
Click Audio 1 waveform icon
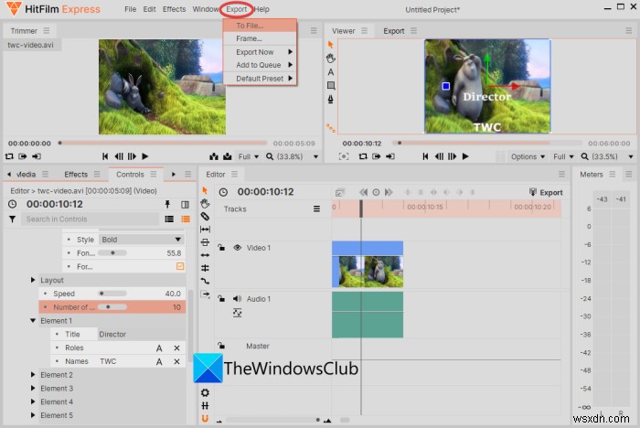(237, 313)
